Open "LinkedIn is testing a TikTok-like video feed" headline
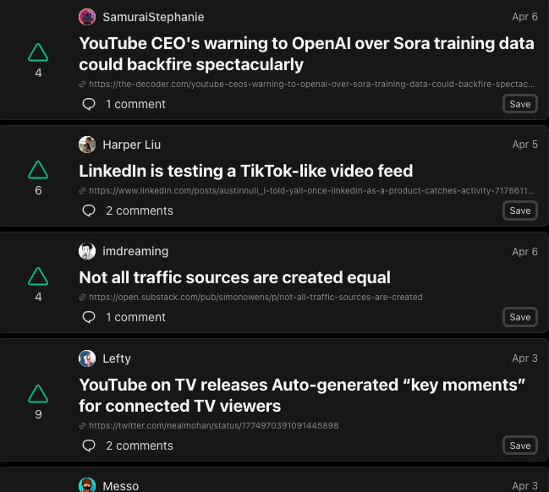Viewport: 549px width, 492px height. point(245,171)
